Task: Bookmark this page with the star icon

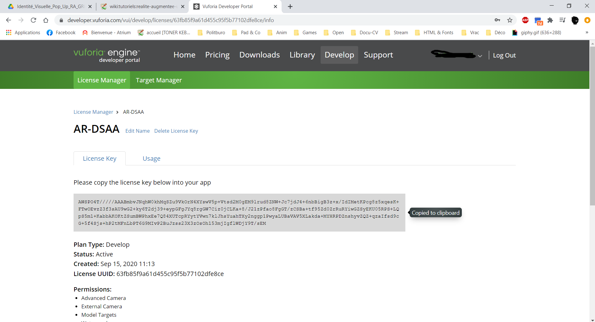Action: pos(510,20)
